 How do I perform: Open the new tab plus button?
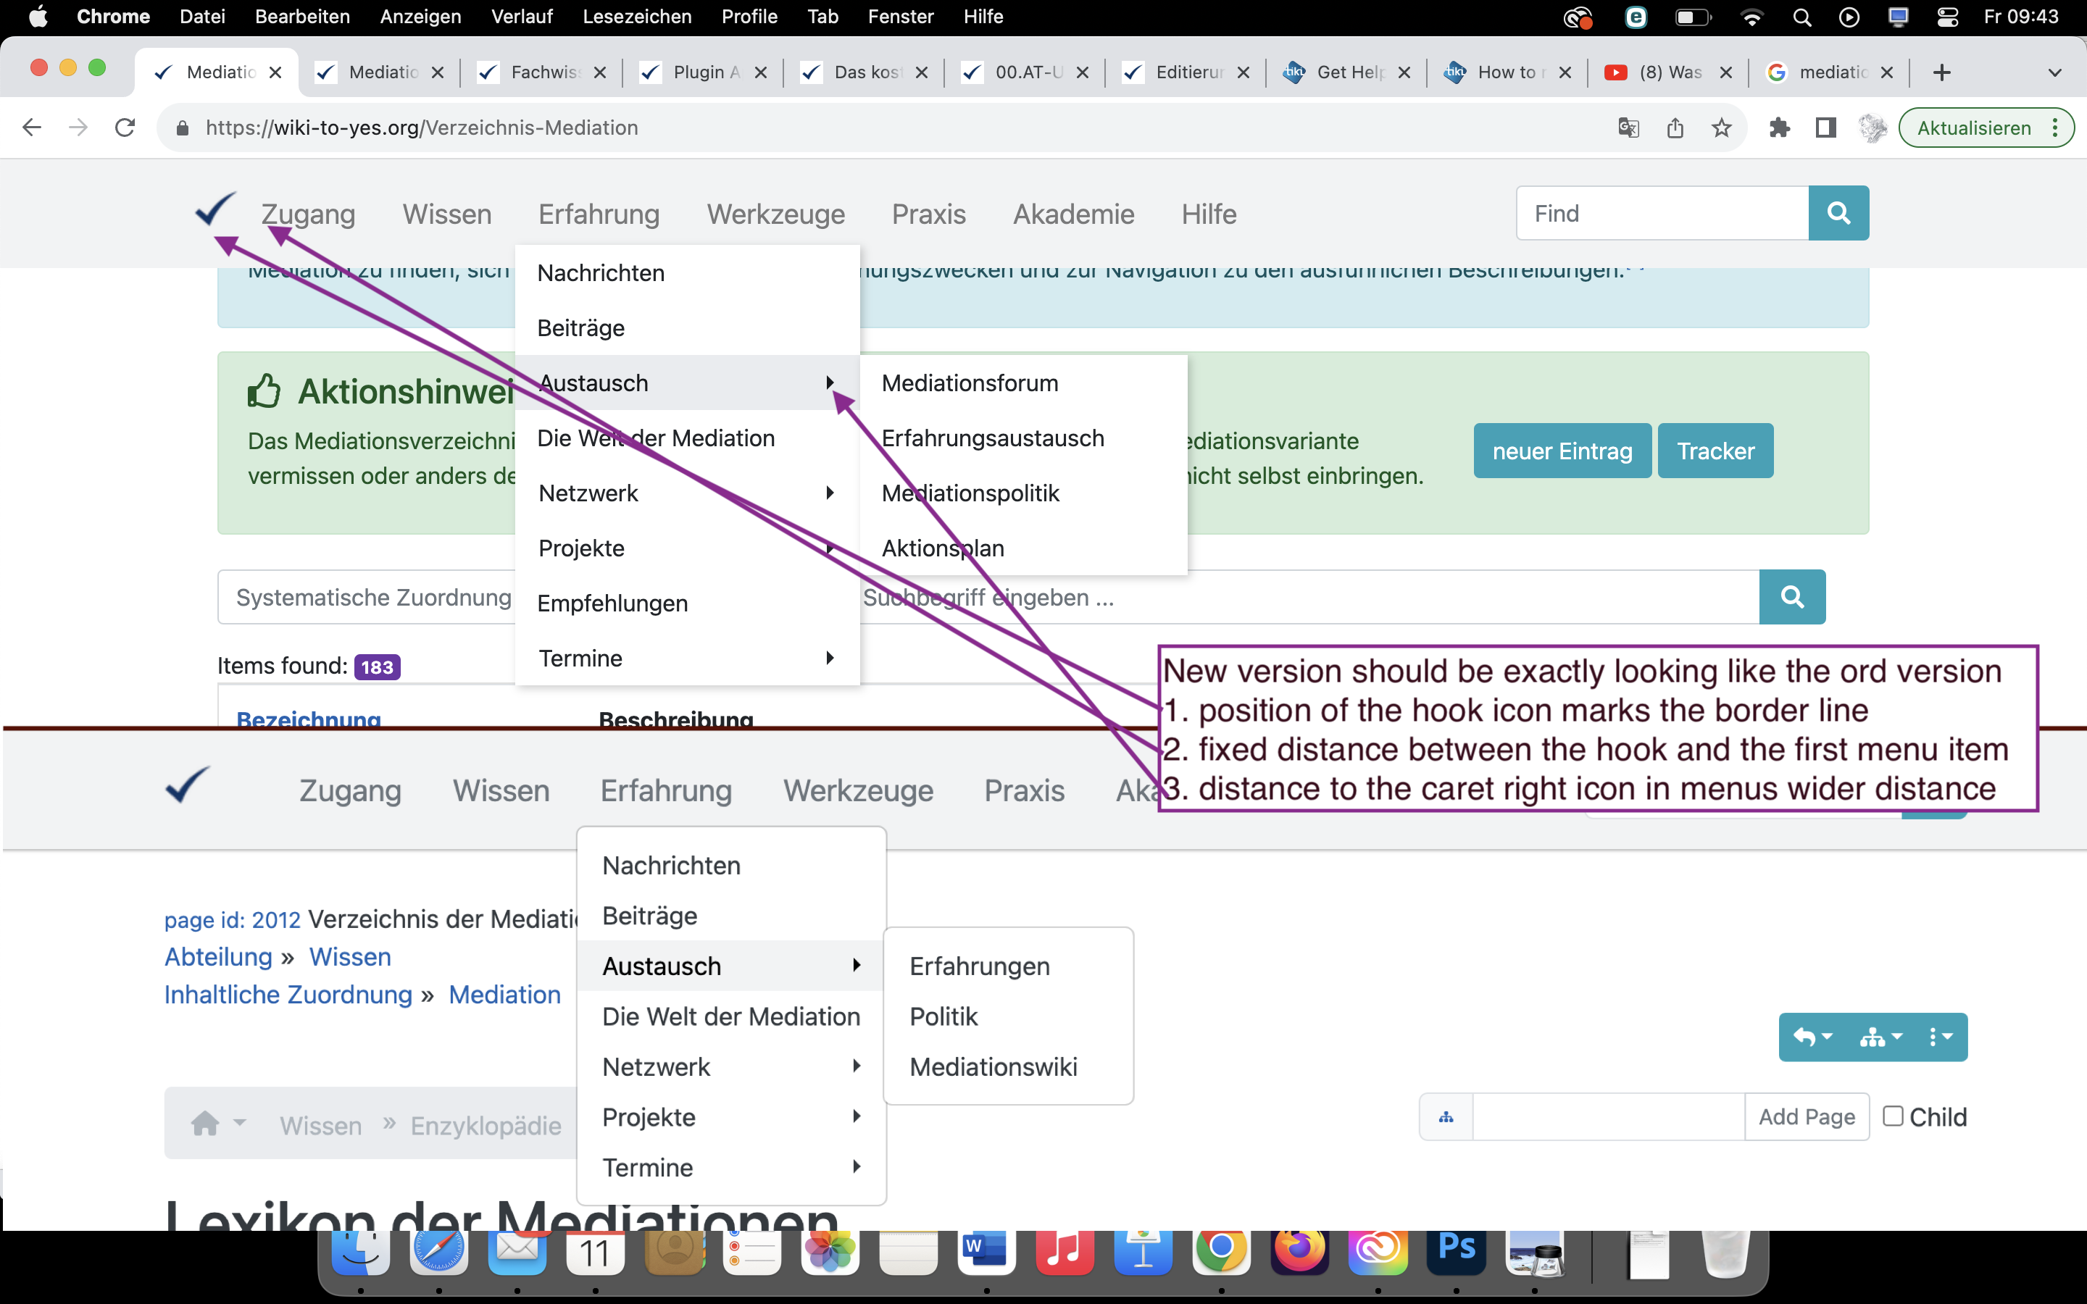[x=1941, y=72]
